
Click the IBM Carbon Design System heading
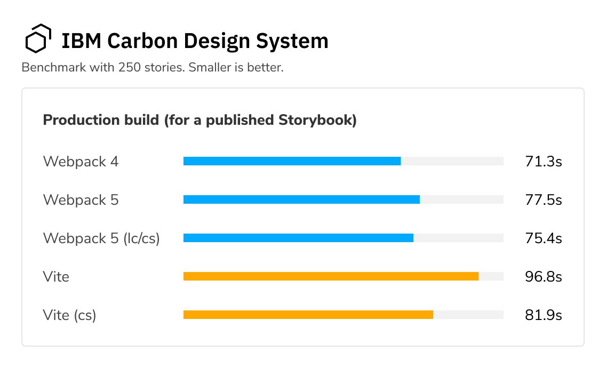pyautogui.click(x=195, y=41)
